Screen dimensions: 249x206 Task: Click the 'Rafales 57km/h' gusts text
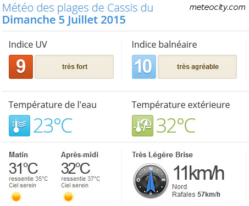(x=196, y=194)
